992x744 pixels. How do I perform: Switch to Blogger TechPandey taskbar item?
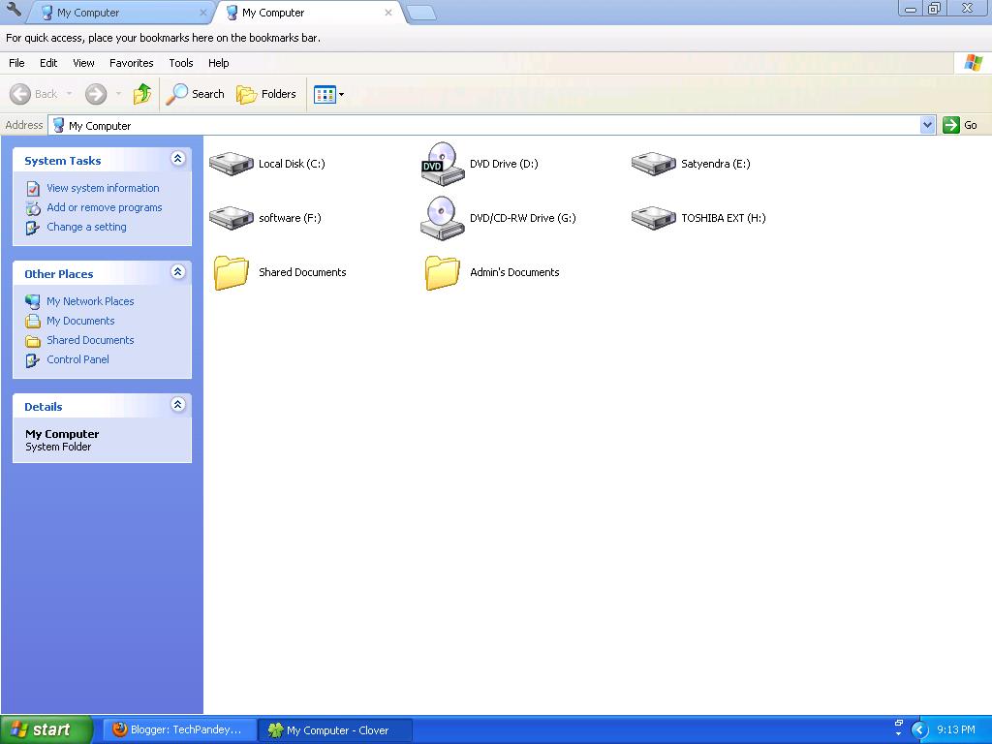pyautogui.click(x=179, y=730)
